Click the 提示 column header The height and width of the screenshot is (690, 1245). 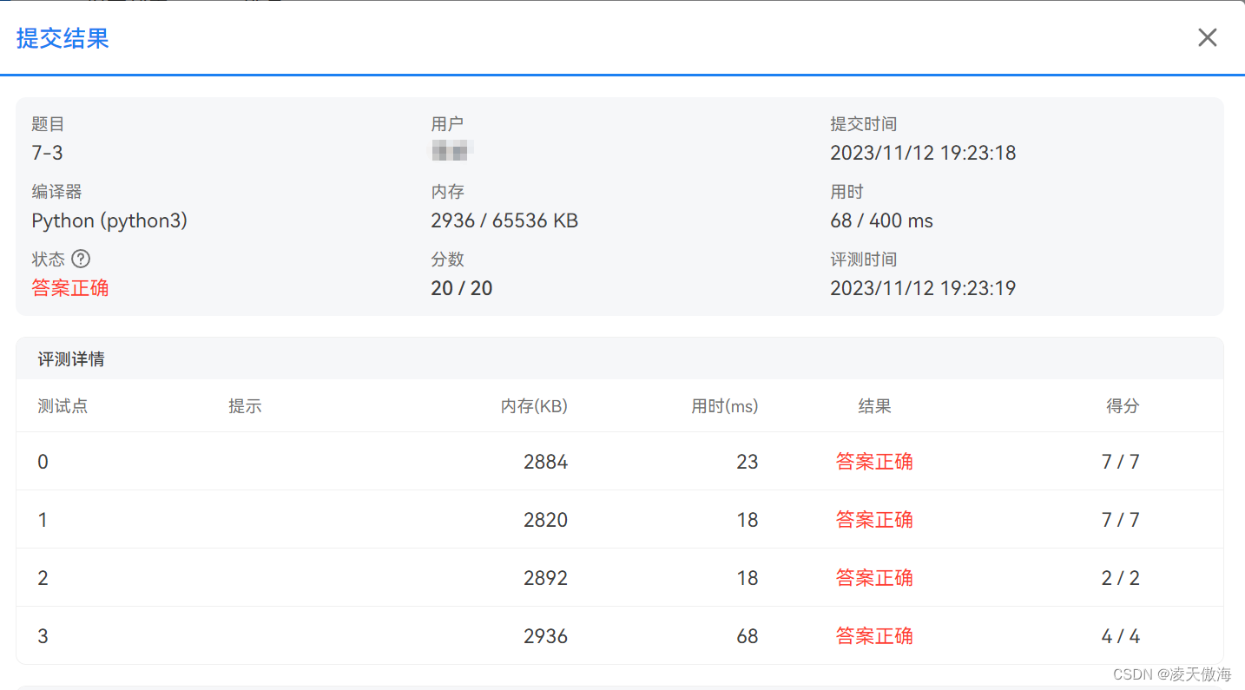coord(245,406)
